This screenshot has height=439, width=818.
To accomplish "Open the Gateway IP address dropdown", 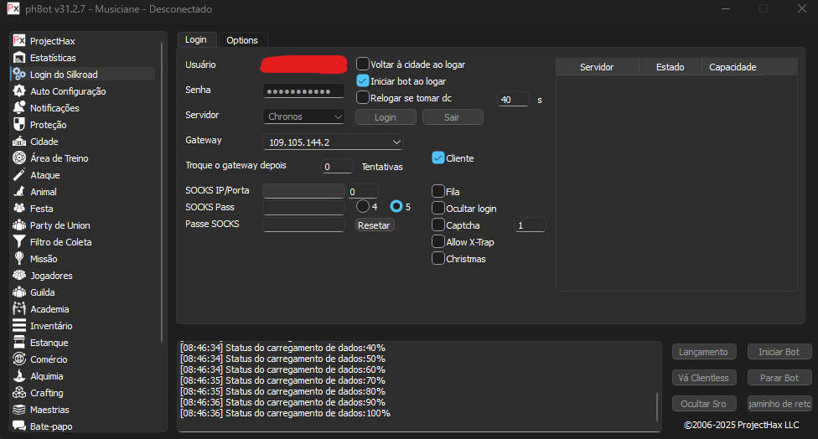I will coord(333,142).
